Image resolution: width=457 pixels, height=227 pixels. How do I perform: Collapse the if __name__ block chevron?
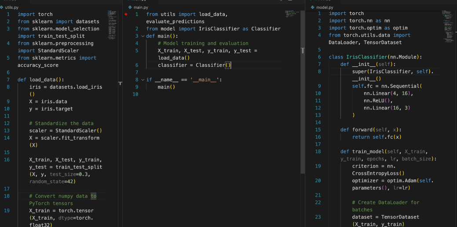coord(143,80)
